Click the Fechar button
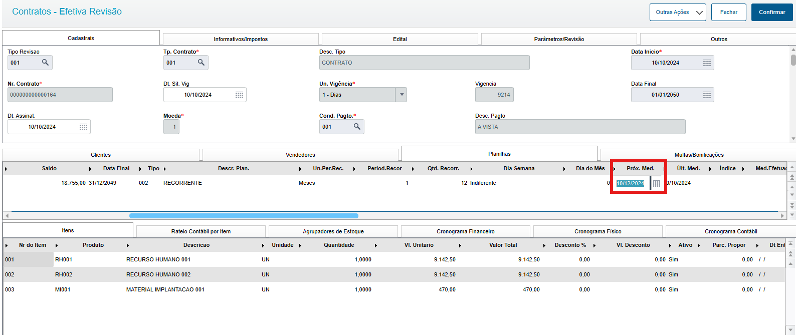 [x=728, y=12]
